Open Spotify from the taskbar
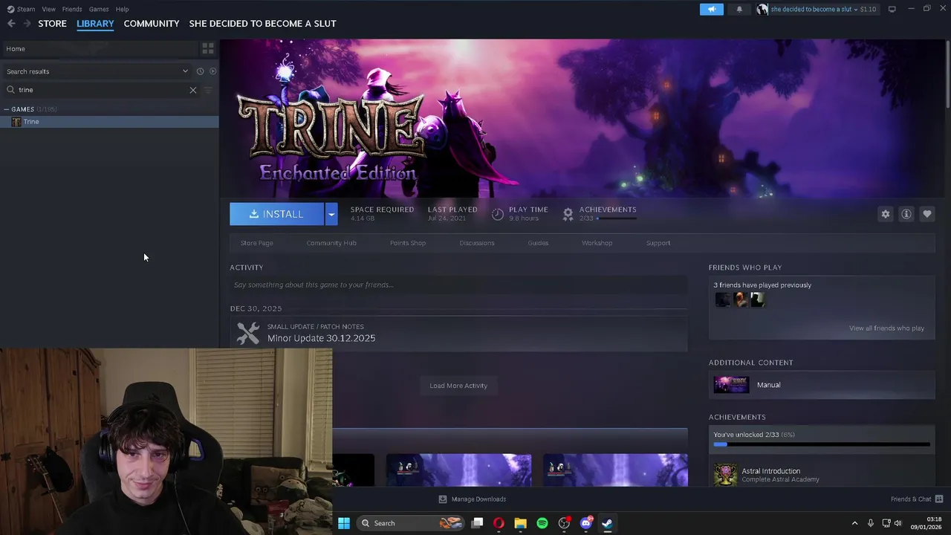Viewport: 951px width, 535px height. 542,523
